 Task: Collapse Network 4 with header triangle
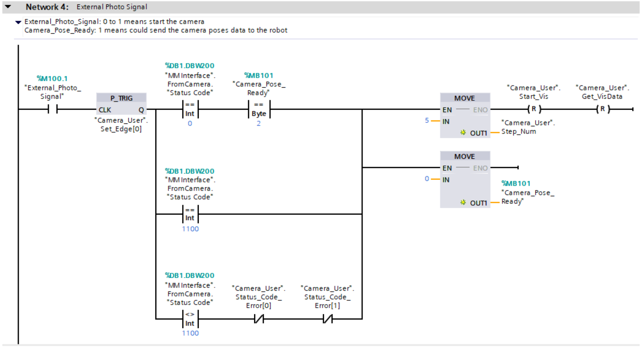click(x=8, y=6)
